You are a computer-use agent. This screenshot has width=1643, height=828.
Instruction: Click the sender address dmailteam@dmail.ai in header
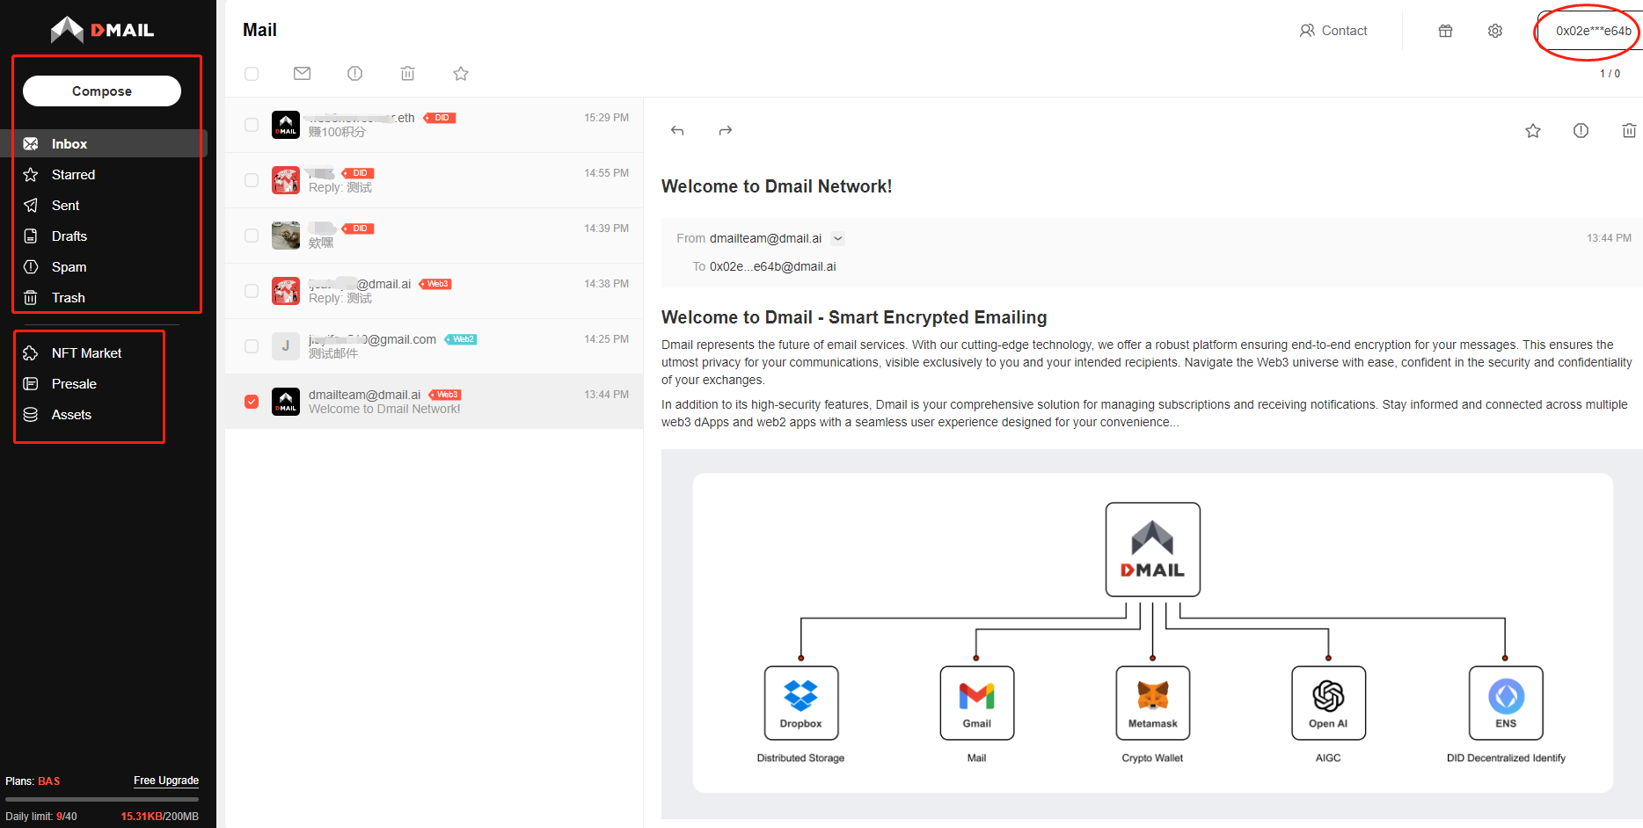point(765,238)
